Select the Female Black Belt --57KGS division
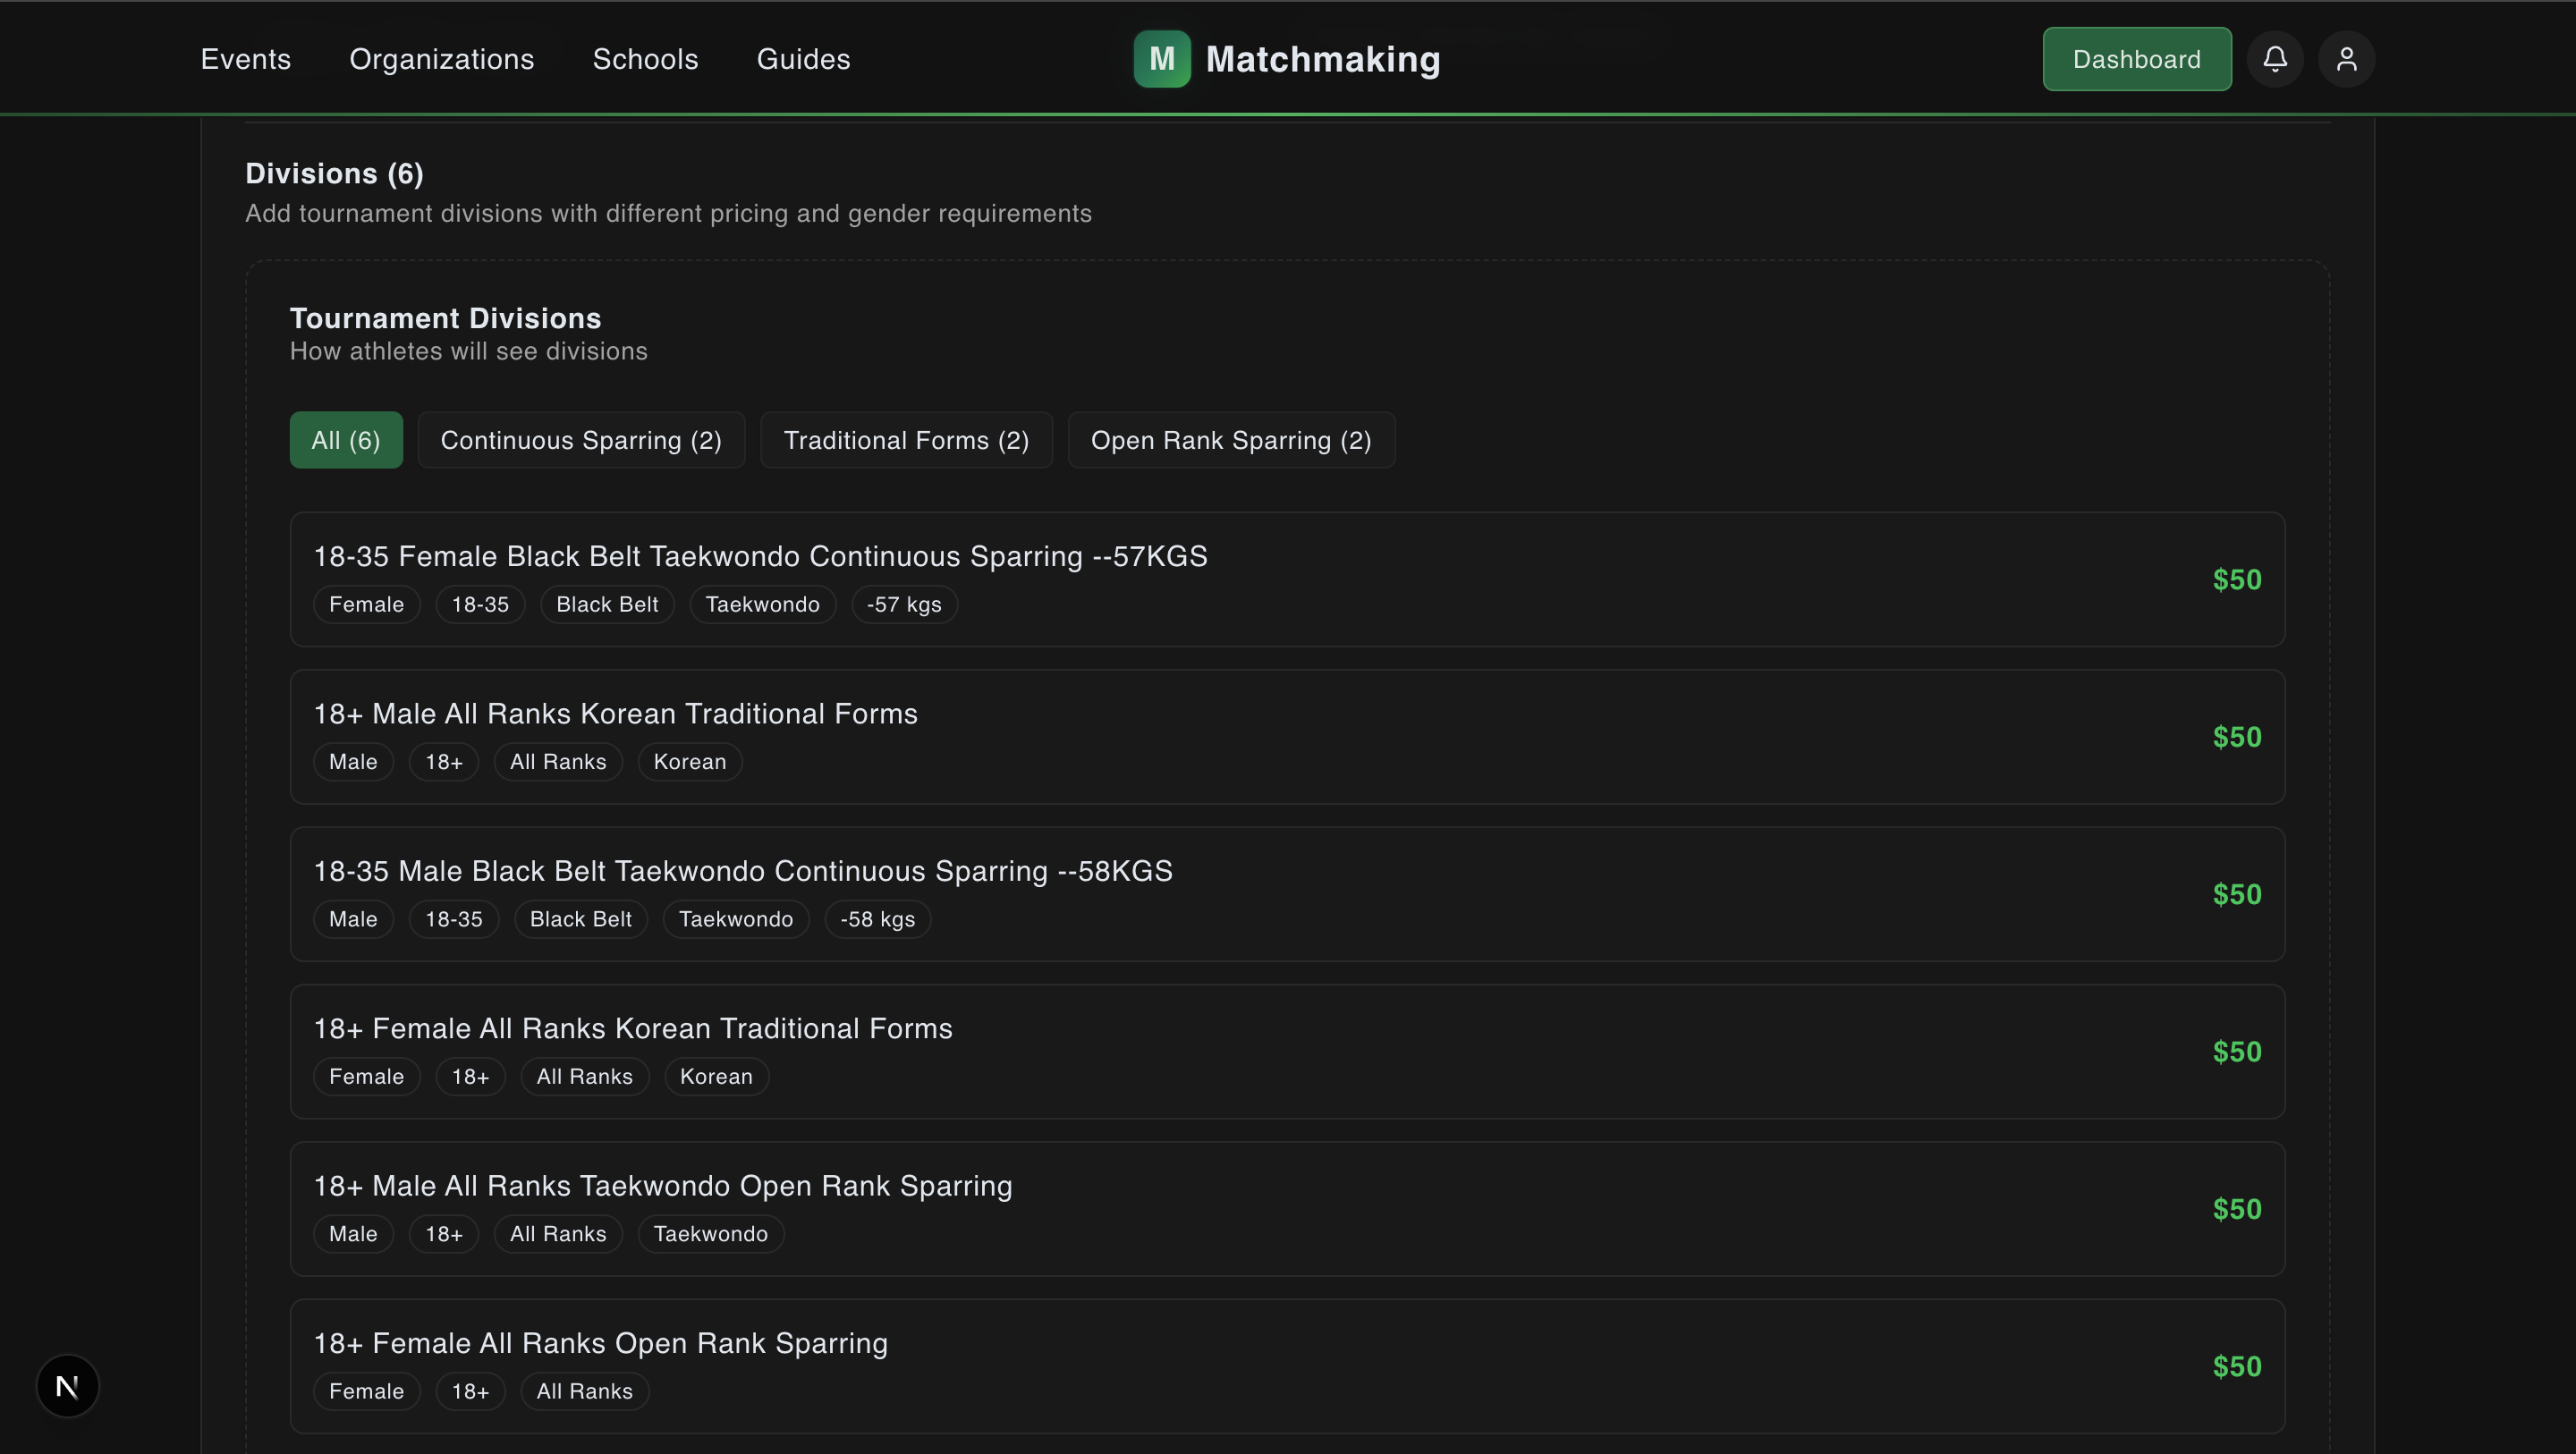Image resolution: width=2576 pixels, height=1454 pixels. [1287, 580]
